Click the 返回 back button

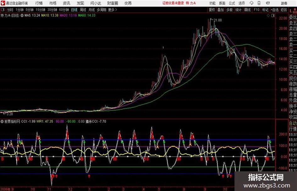coord(283,10)
